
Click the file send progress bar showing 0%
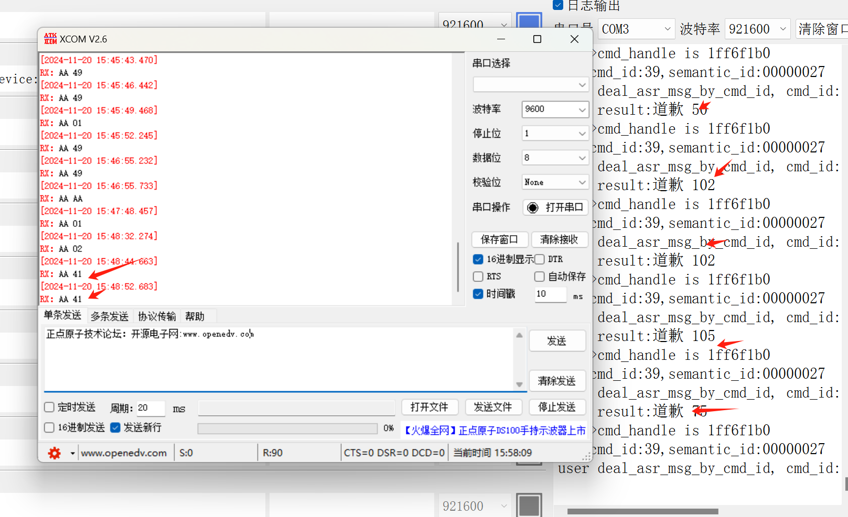pyautogui.click(x=287, y=428)
